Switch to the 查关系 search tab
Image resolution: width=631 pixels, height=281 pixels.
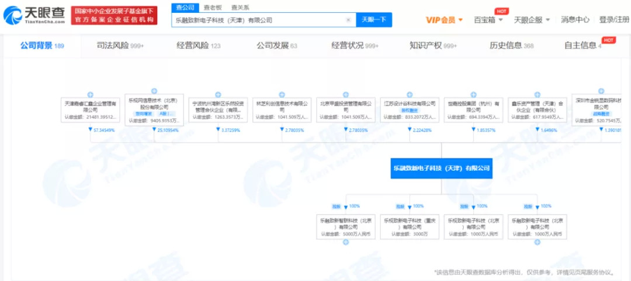[240, 8]
